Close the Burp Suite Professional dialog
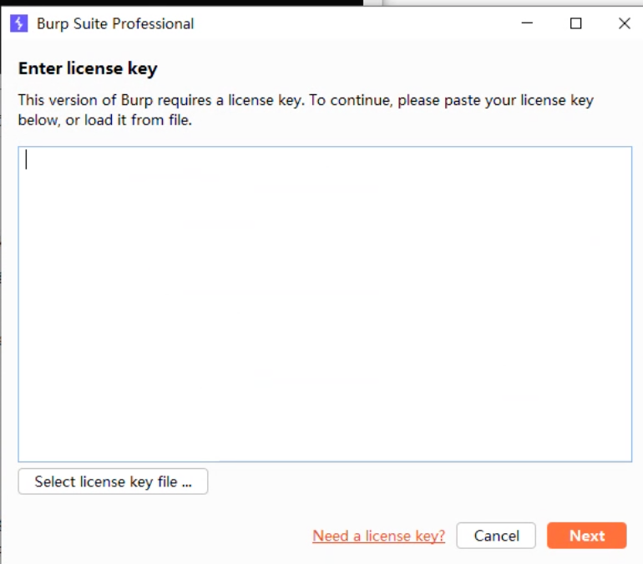 click(x=624, y=23)
